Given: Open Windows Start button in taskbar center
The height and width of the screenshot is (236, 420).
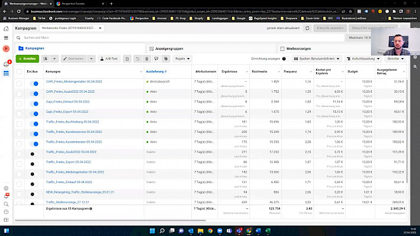Looking at the screenshot, I should [152, 231].
